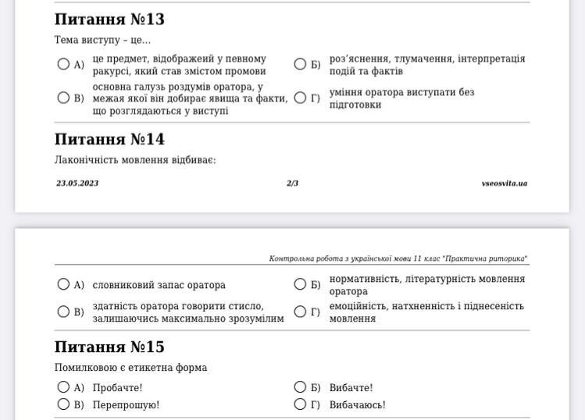Click the Контрольна робота page header text
Viewport: 585px width, 420px height.
[398, 258]
